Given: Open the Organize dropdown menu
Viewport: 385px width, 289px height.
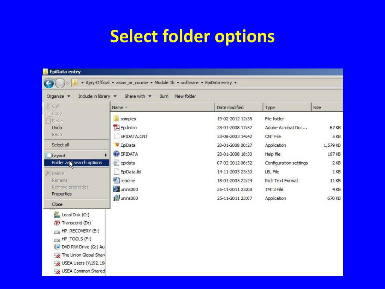Looking at the screenshot, I should pyautogui.click(x=58, y=96).
